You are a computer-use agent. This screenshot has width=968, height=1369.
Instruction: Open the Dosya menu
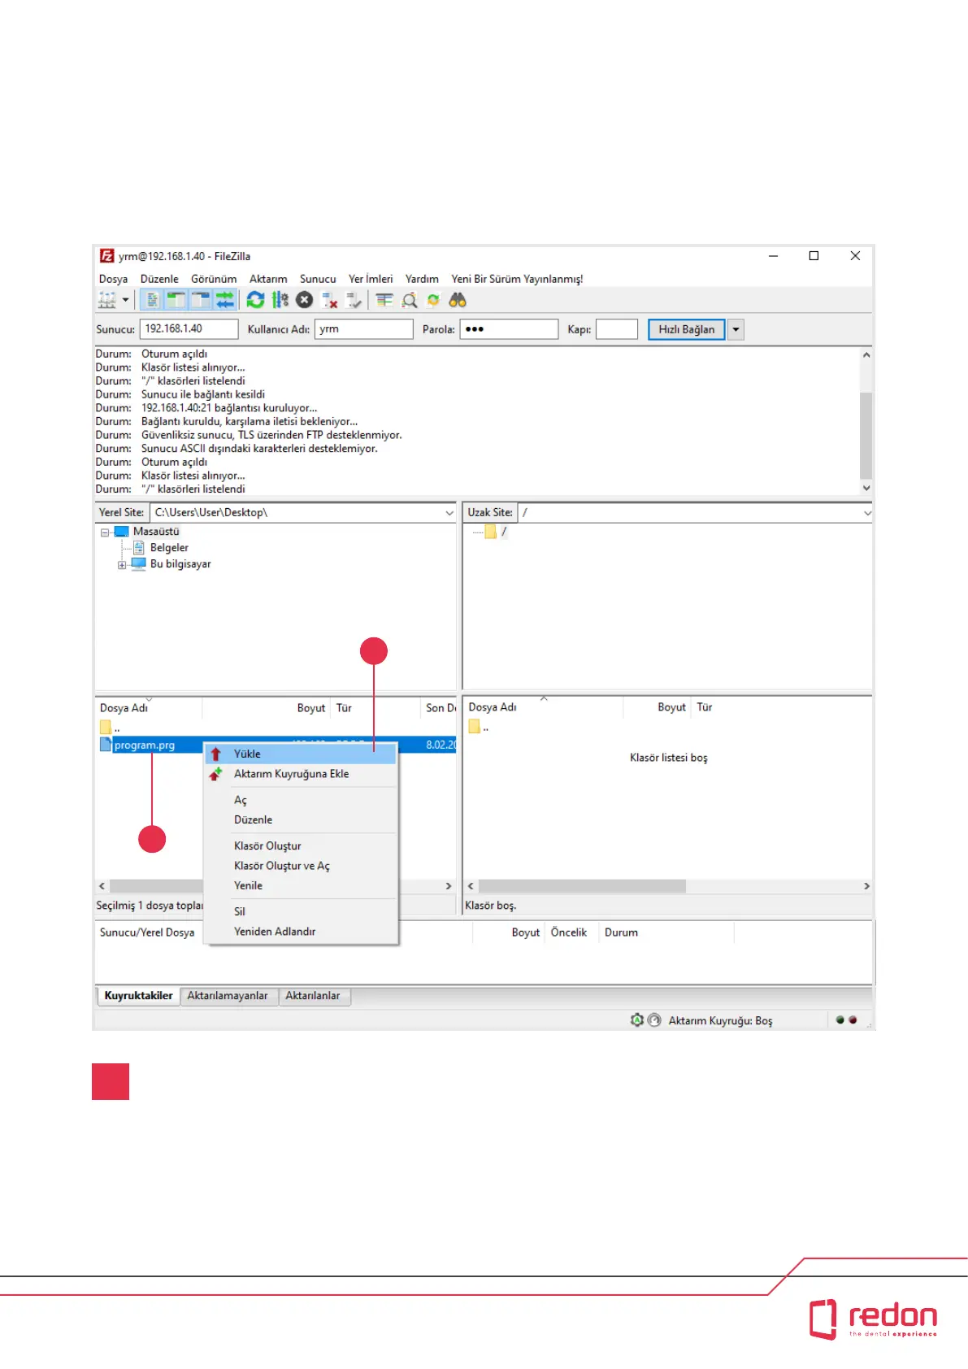coord(113,279)
